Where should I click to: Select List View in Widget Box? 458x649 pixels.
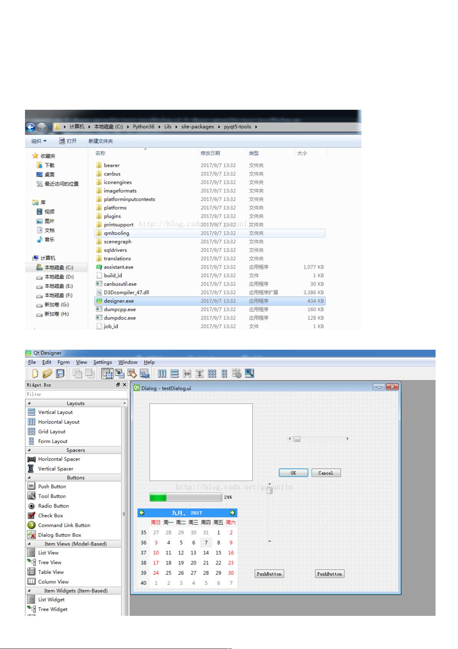click(48, 553)
